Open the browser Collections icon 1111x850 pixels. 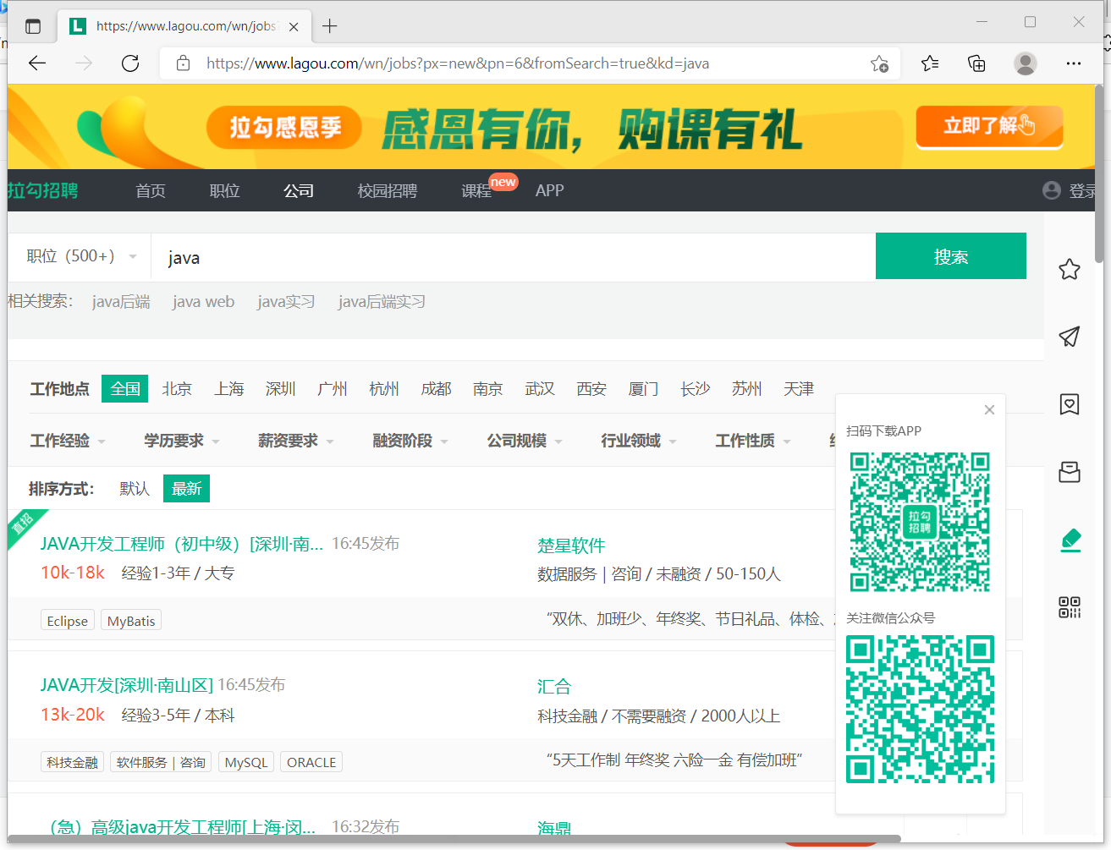976,63
